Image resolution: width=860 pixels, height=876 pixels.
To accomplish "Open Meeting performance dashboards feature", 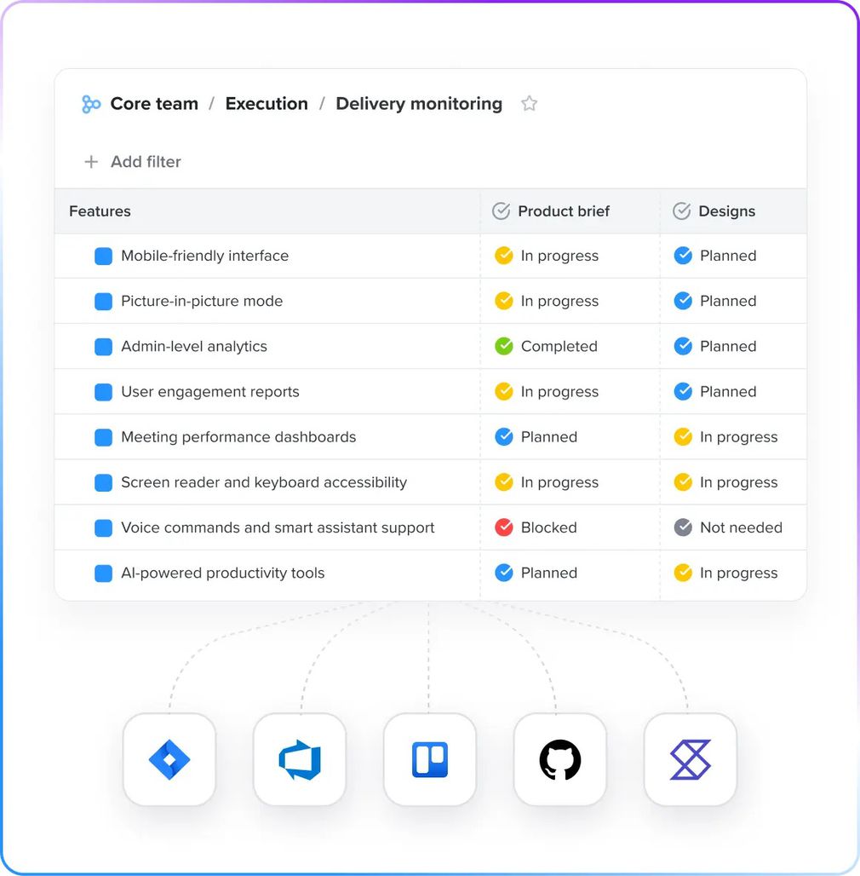I will tap(238, 437).
